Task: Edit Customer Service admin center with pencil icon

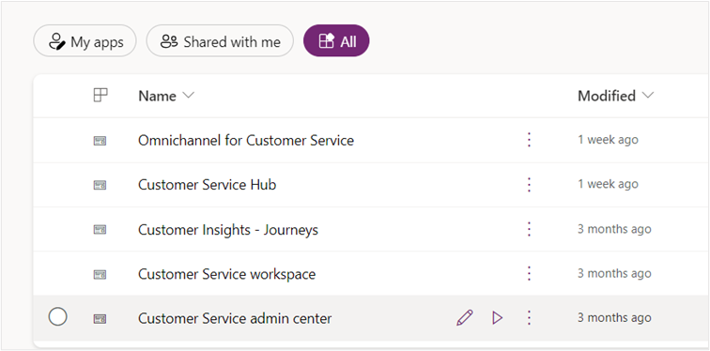Action: click(465, 318)
